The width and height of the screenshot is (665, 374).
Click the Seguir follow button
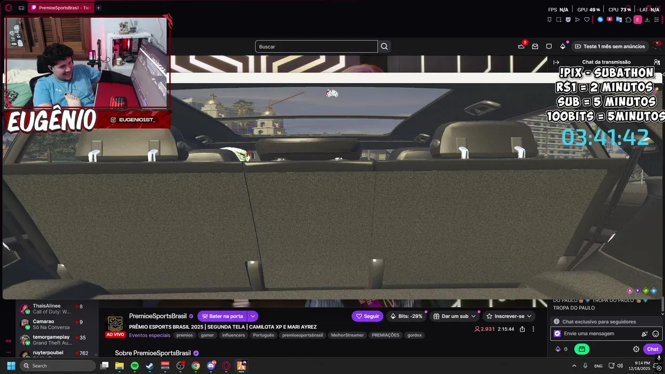(x=367, y=316)
